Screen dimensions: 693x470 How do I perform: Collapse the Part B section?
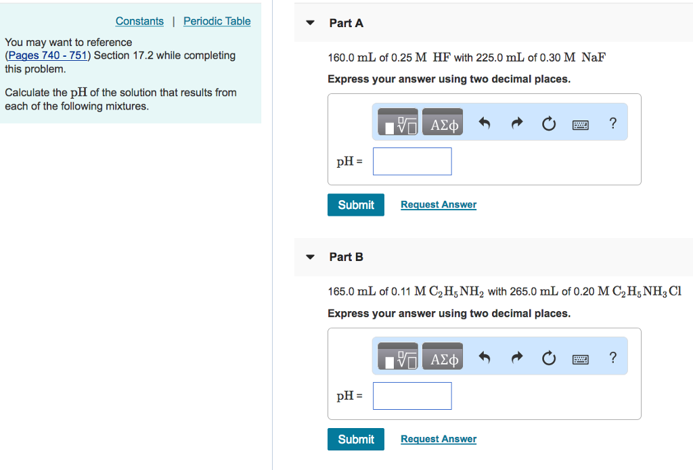point(309,257)
